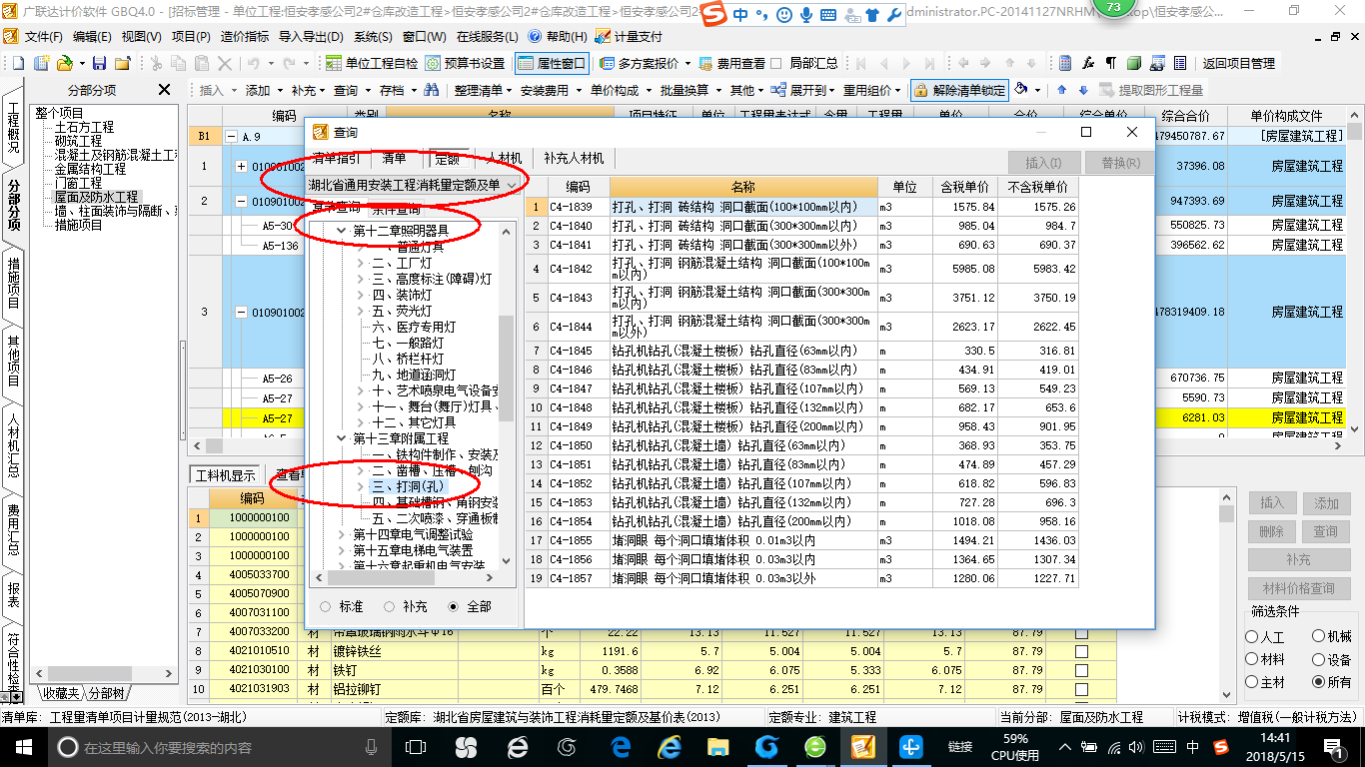Open the Edge browser taskbar icon
The height and width of the screenshot is (767, 1365).
click(x=622, y=747)
